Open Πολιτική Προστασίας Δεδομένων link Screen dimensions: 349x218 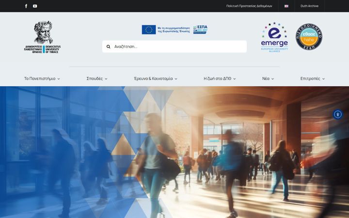249,6
